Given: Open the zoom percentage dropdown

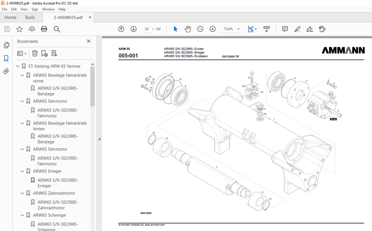Looking at the screenshot, I should 238,29.
